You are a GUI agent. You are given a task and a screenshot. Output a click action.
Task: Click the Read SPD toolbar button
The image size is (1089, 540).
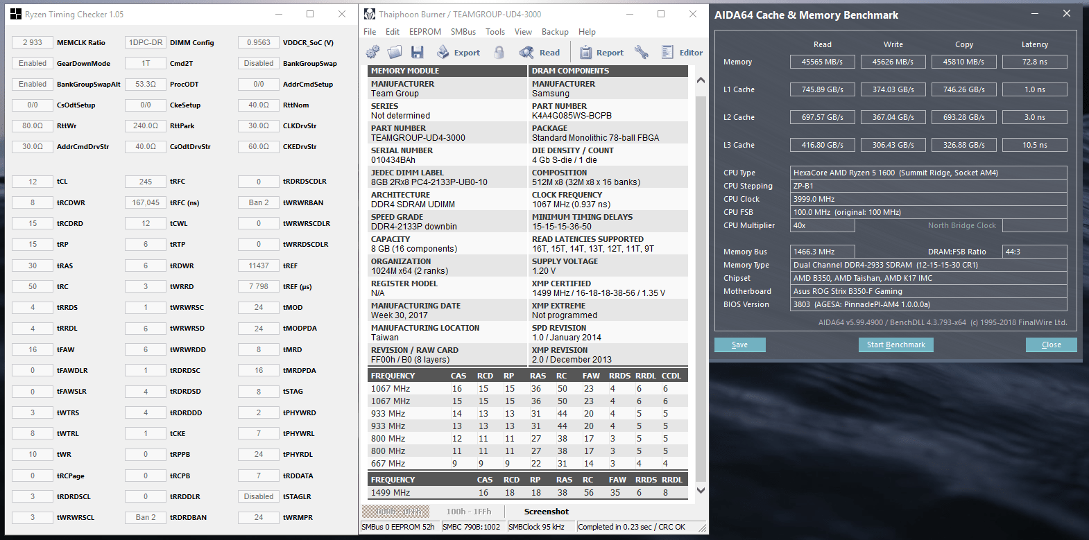[540, 52]
